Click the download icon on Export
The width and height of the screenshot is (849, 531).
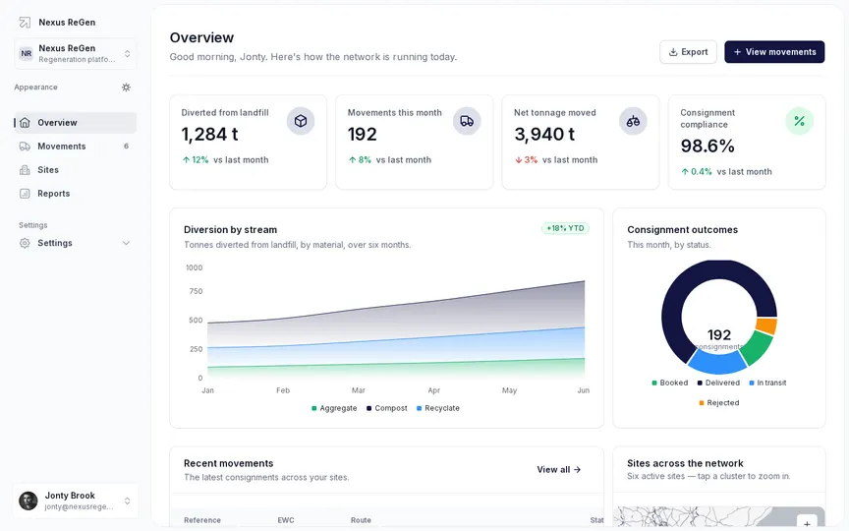tap(673, 52)
